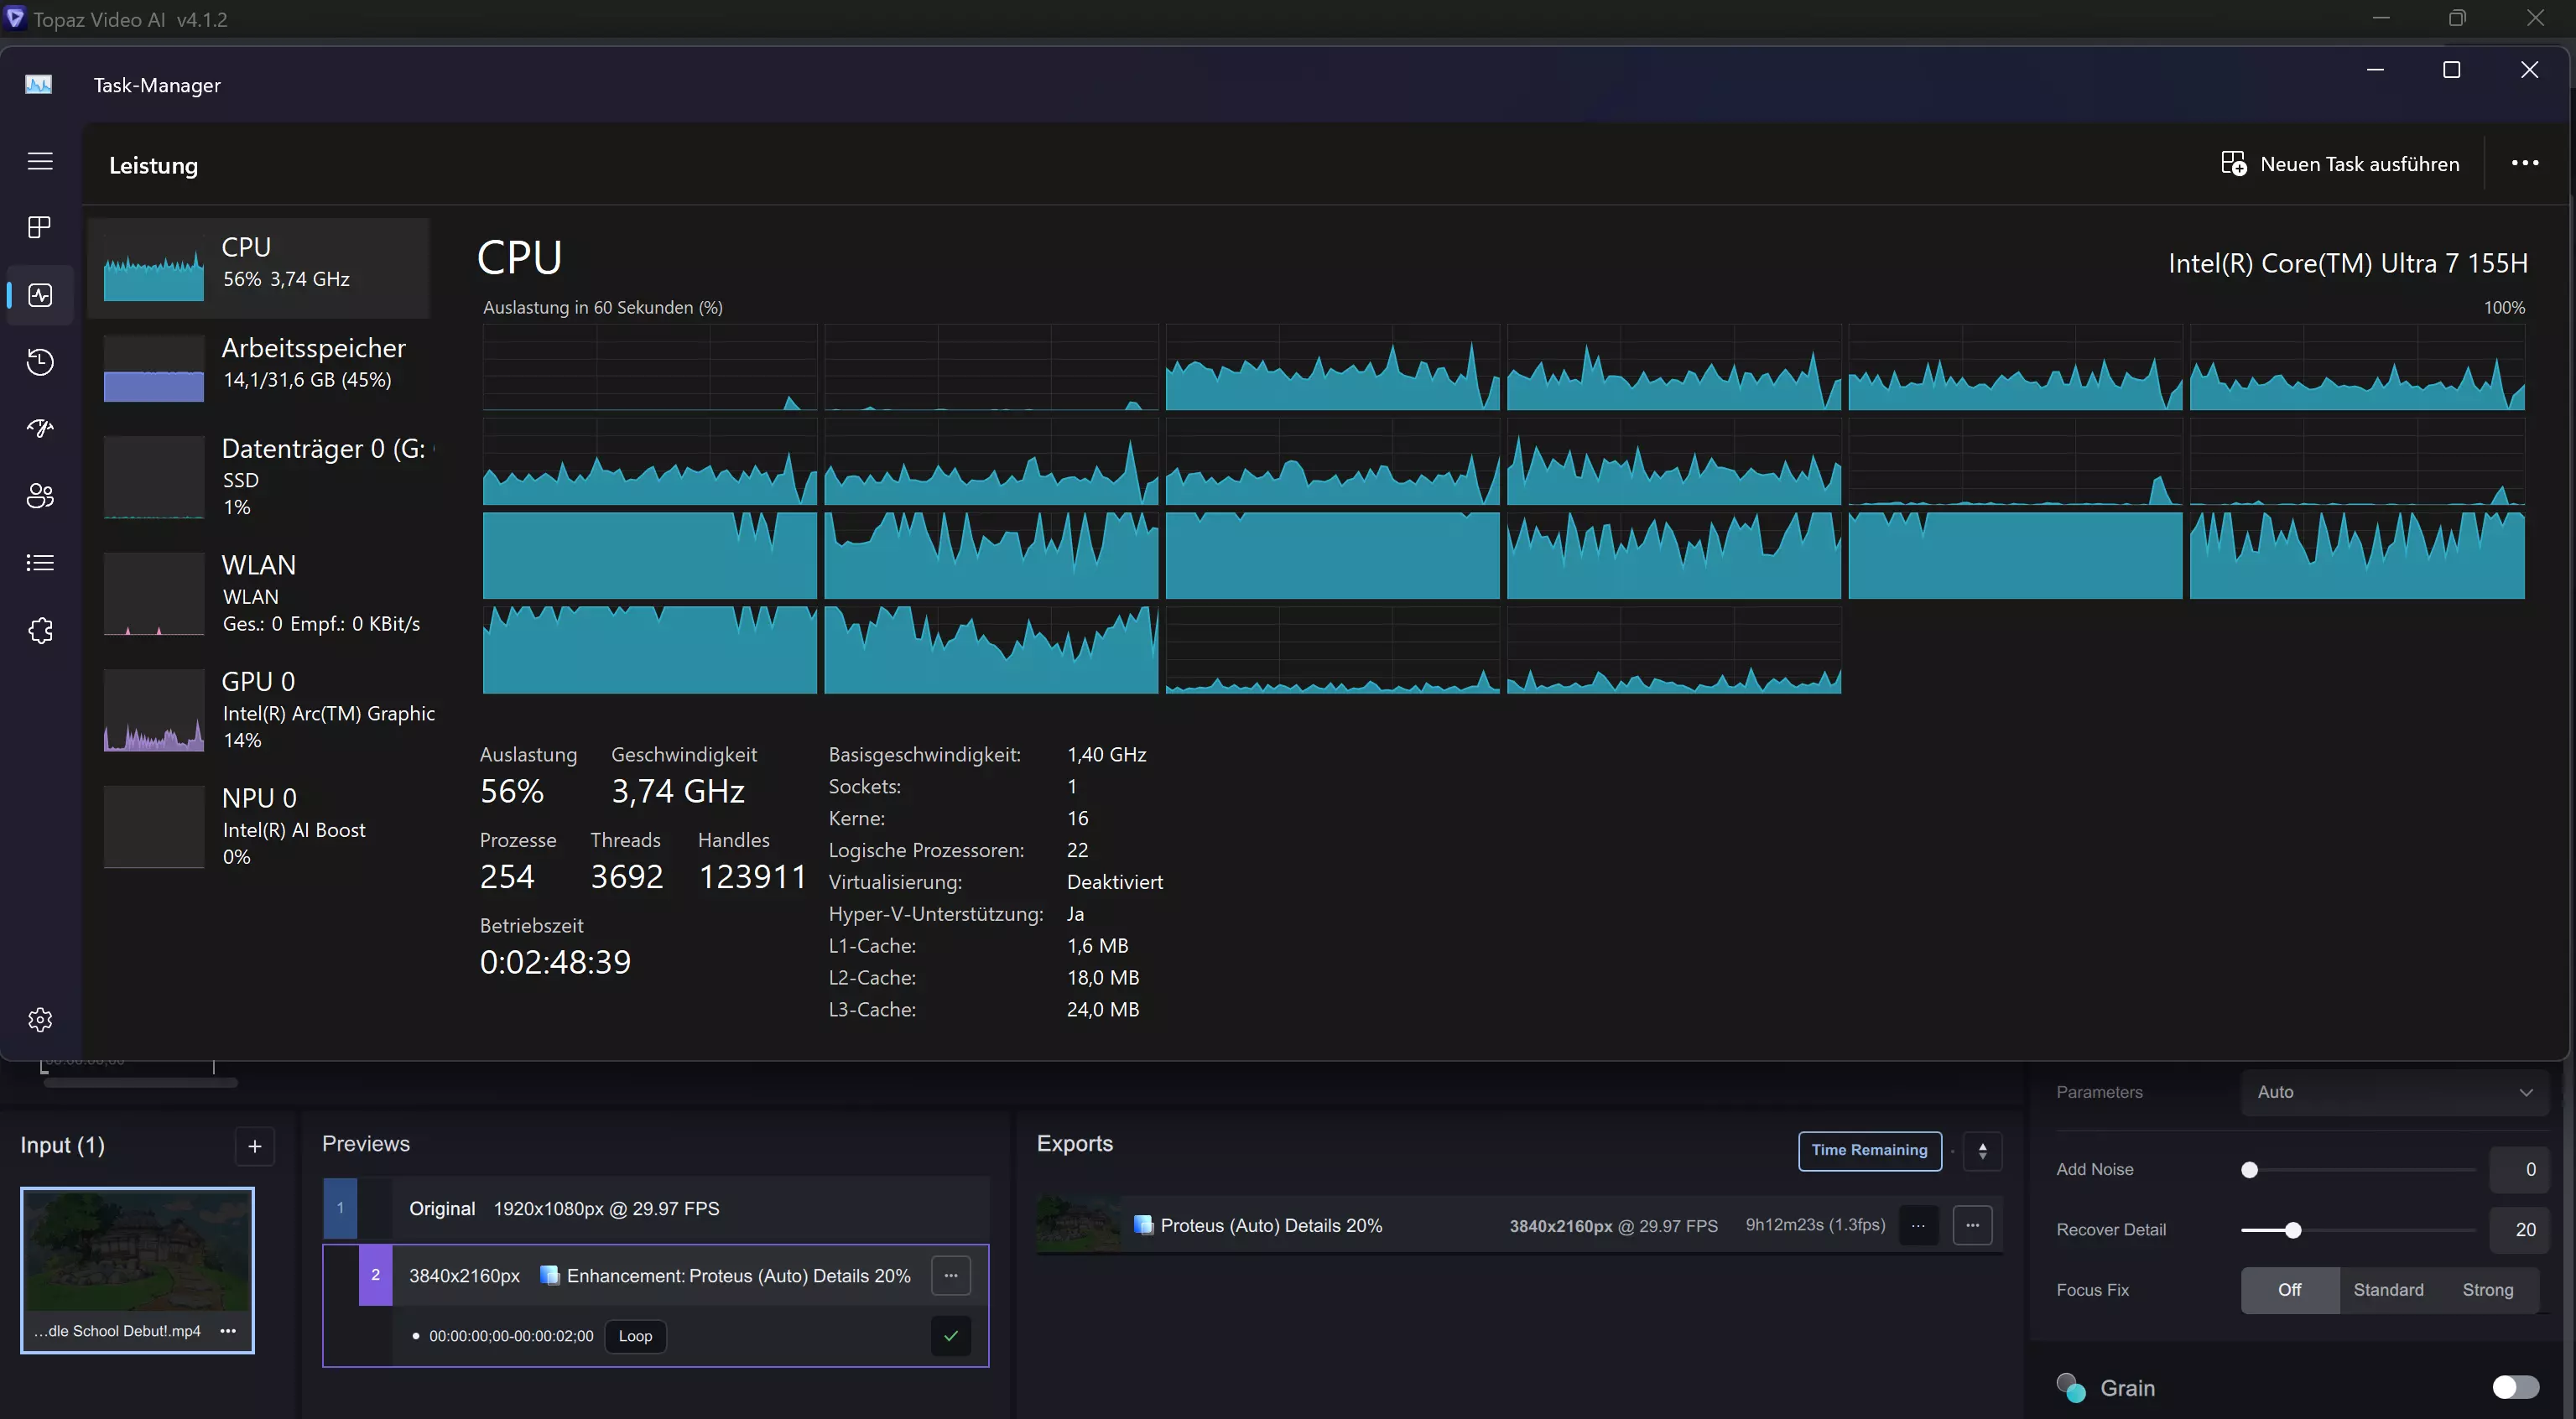Click Intel(R) Core(TM) Ultra 7 155H label

click(x=2348, y=263)
